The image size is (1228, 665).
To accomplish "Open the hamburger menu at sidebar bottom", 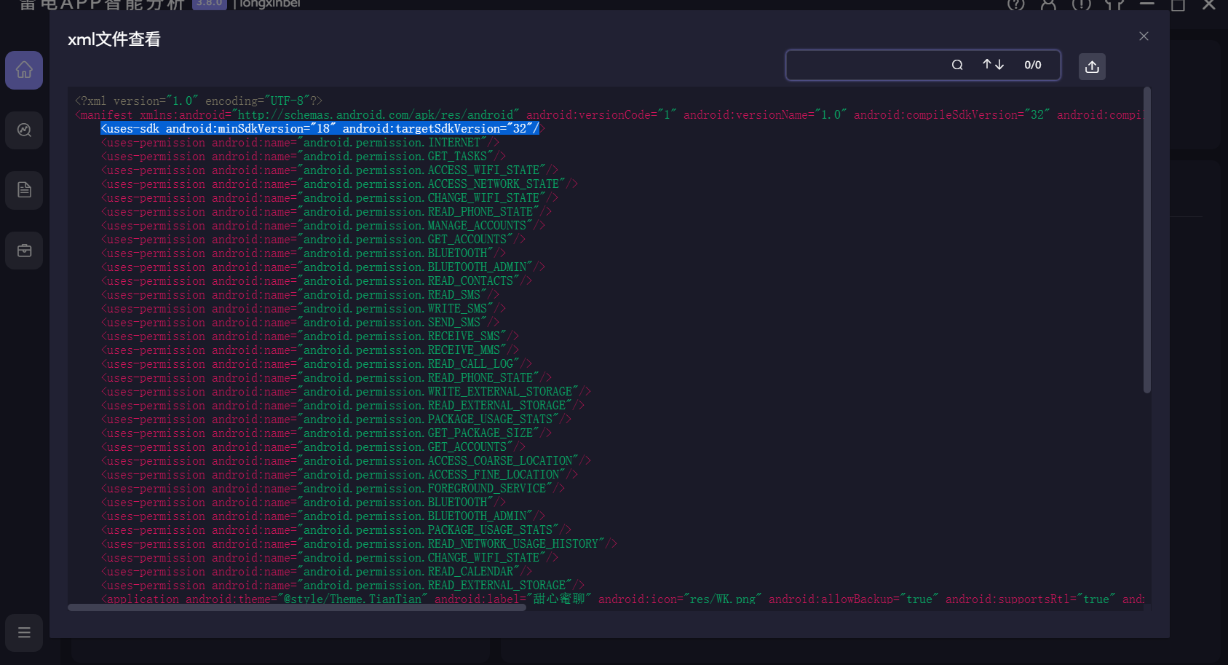I will click(24, 632).
